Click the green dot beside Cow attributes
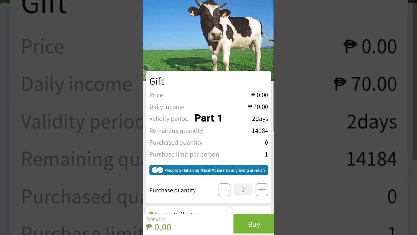This screenshot has height=235, width=417. [x=151, y=213]
